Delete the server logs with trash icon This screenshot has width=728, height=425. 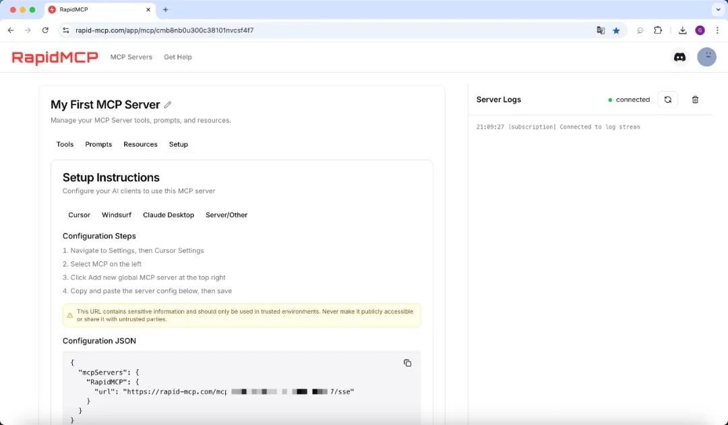pos(695,99)
